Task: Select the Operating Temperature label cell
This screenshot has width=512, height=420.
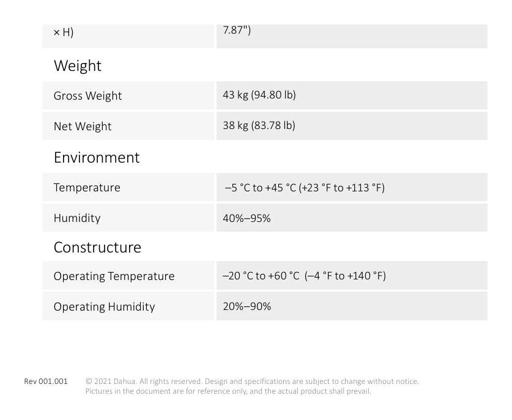Action: (128, 276)
